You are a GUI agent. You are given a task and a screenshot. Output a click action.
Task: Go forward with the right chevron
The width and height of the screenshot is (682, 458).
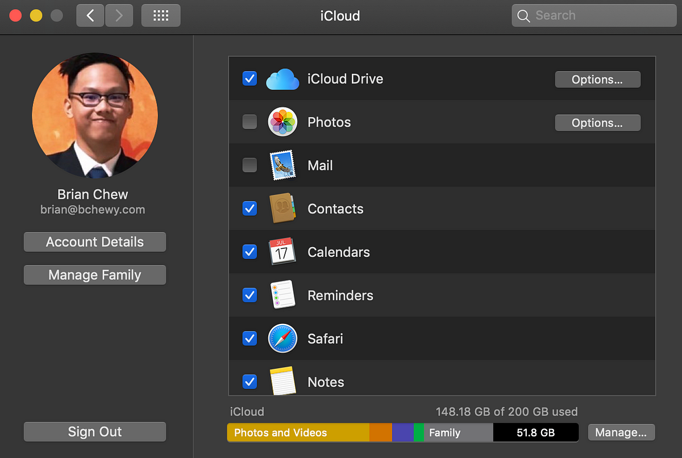119,15
